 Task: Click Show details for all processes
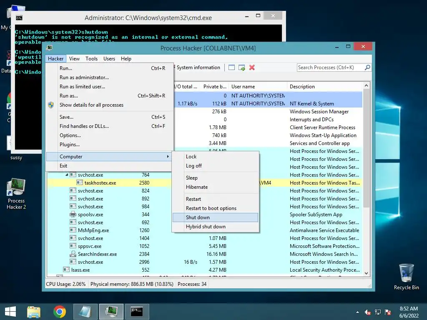pos(110,105)
